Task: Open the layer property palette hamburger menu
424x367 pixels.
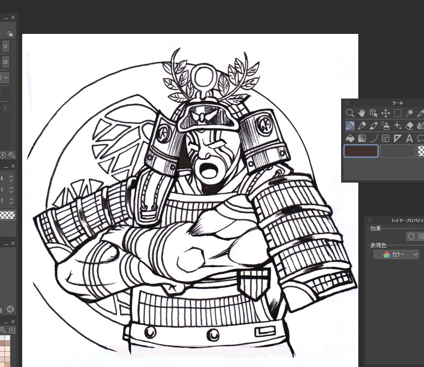Action: click(370, 220)
